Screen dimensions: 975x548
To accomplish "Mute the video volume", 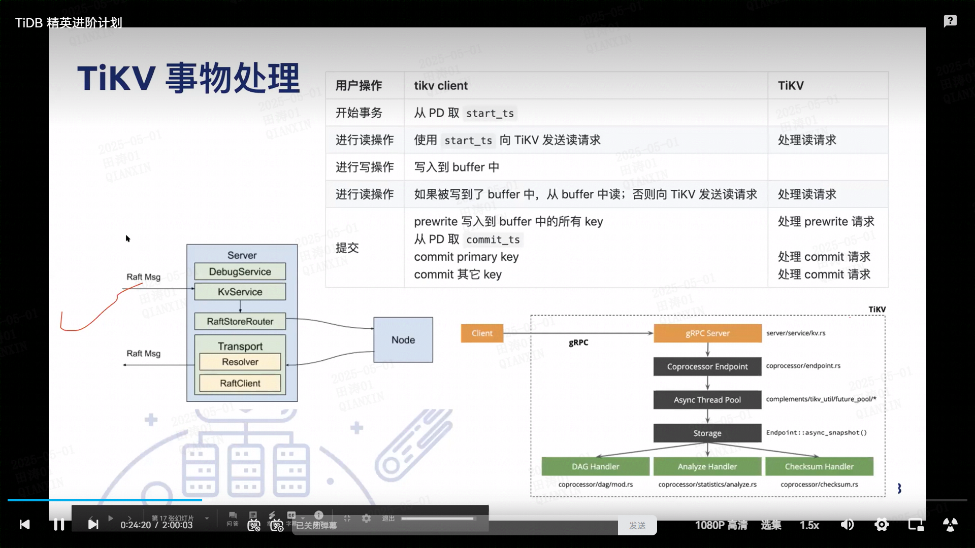I will tap(847, 525).
